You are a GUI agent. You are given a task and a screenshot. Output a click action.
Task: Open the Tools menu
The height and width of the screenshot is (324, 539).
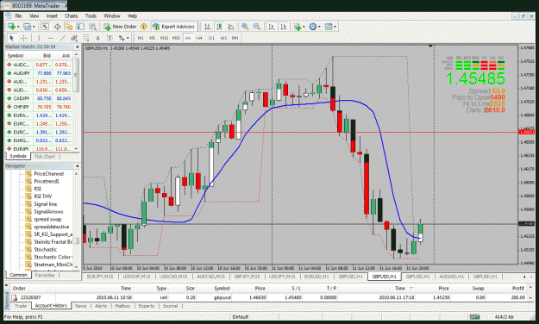point(91,16)
